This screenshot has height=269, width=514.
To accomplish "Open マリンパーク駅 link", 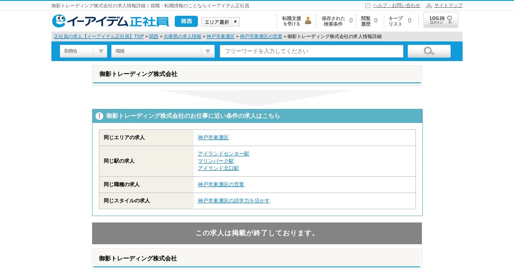I will click(x=216, y=161).
